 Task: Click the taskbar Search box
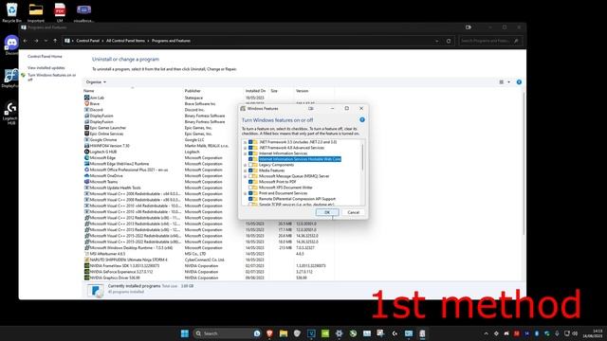(x=228, y=333)
